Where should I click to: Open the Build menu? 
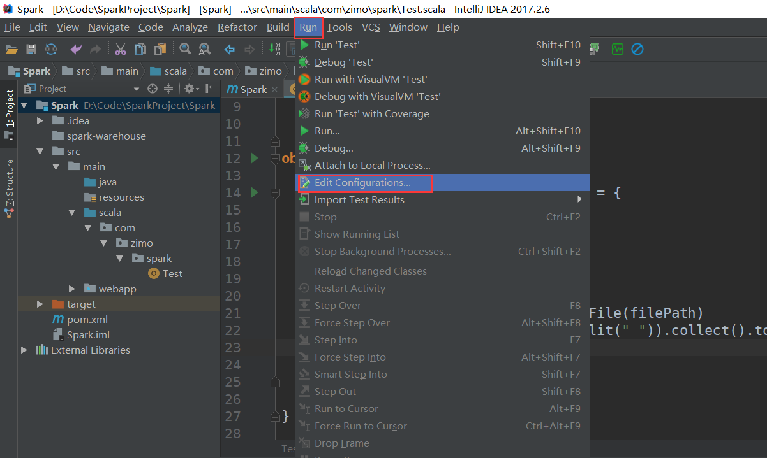pos(278,27)
